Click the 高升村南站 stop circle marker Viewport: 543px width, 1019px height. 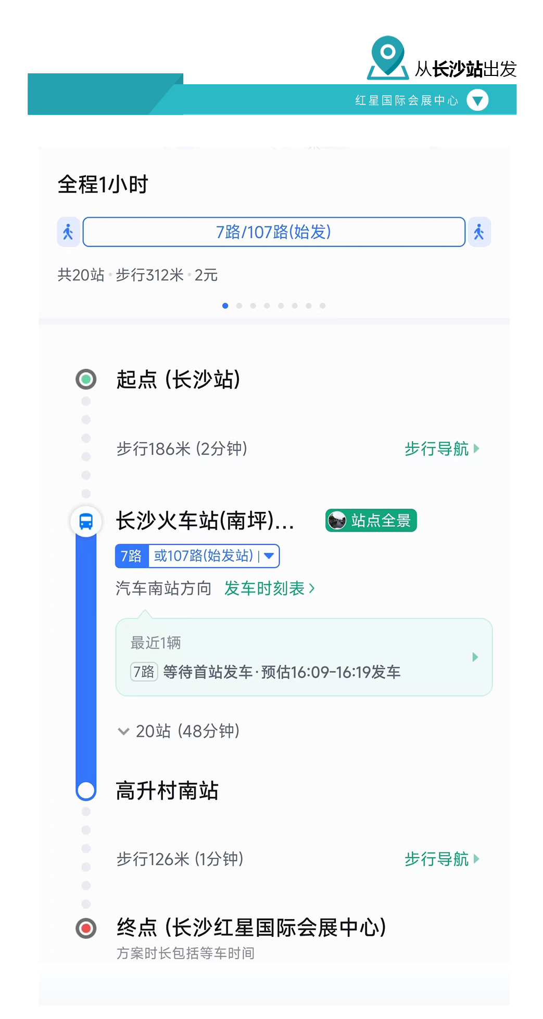[86, 791]
